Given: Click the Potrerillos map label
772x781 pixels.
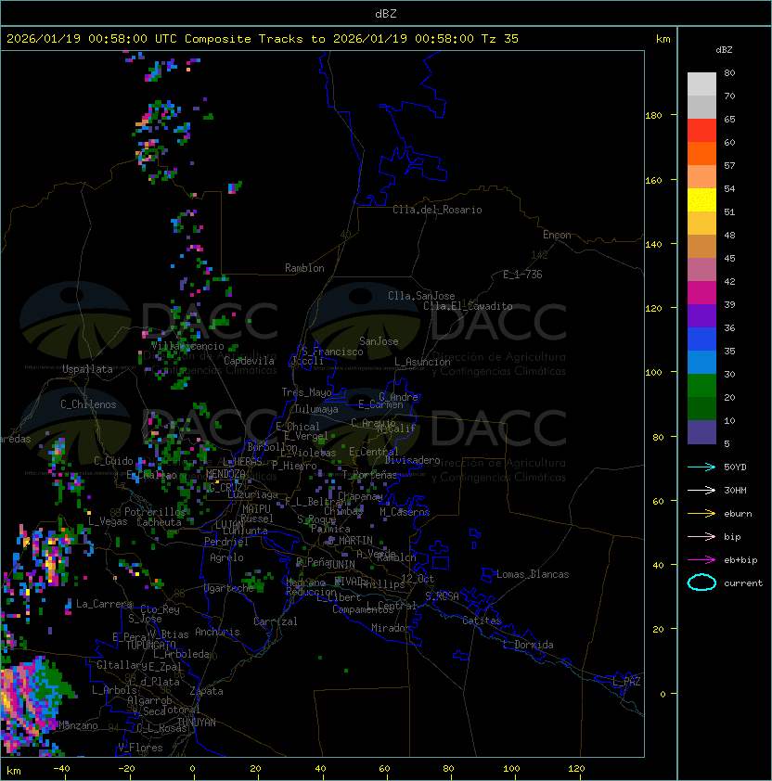Looking at the screenshot, I should click(x=155, y=512).
